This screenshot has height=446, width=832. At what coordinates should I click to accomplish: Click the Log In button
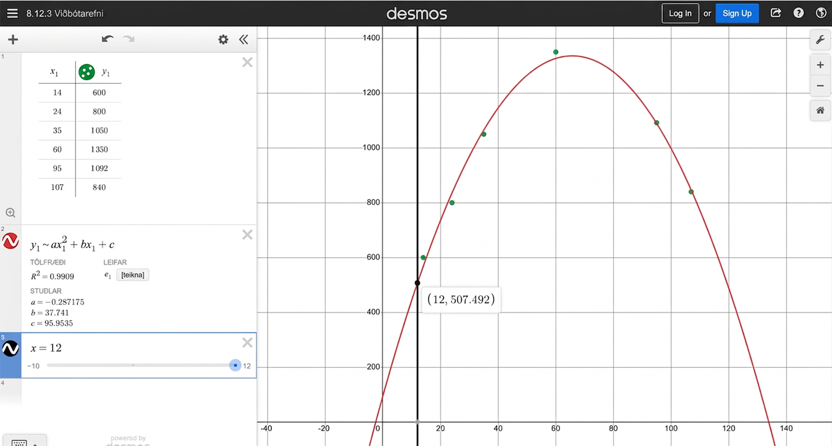pyautogui.click(x=680, y=13)
